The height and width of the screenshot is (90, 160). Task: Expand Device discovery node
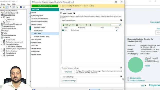click(2, 51)
